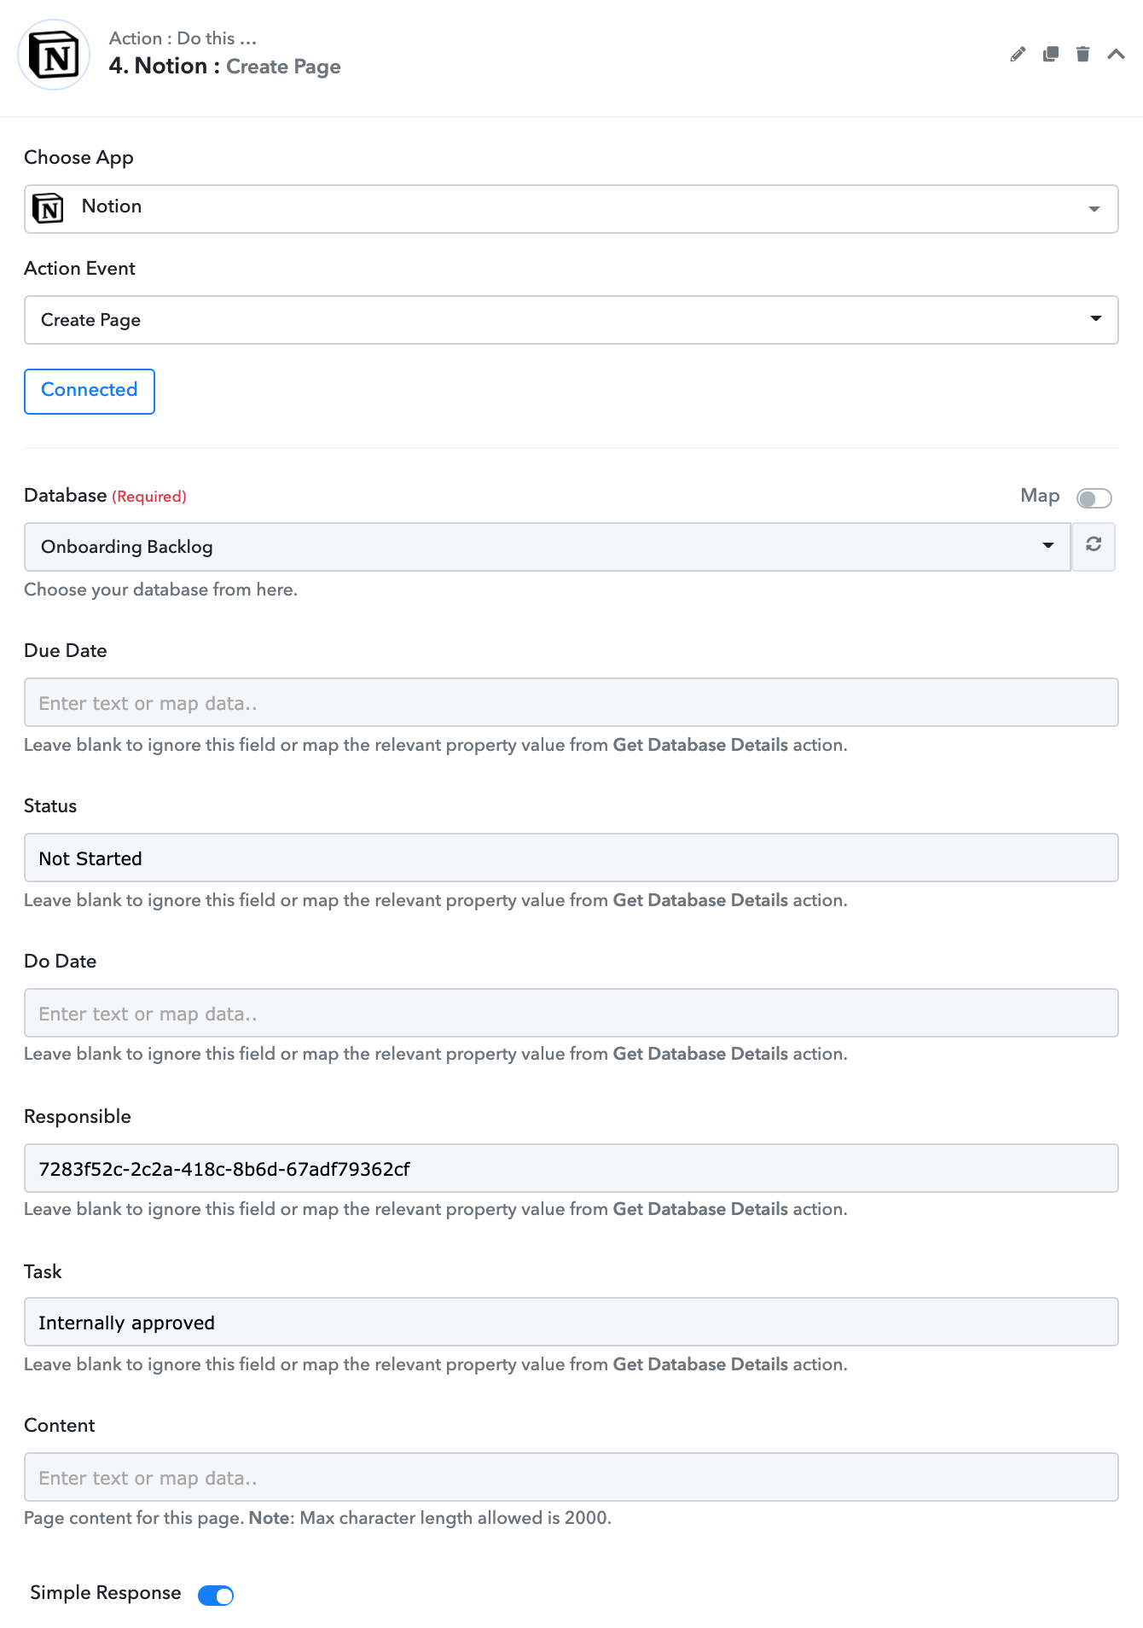Edit the Status field containing Not Started

pos(571,858)
